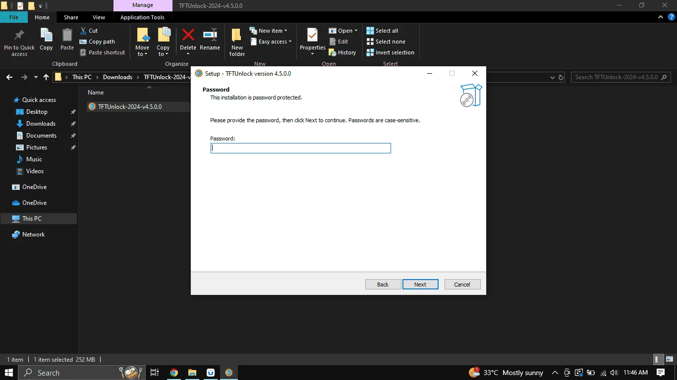Click the Back navigation arrow

pos(9,77)
